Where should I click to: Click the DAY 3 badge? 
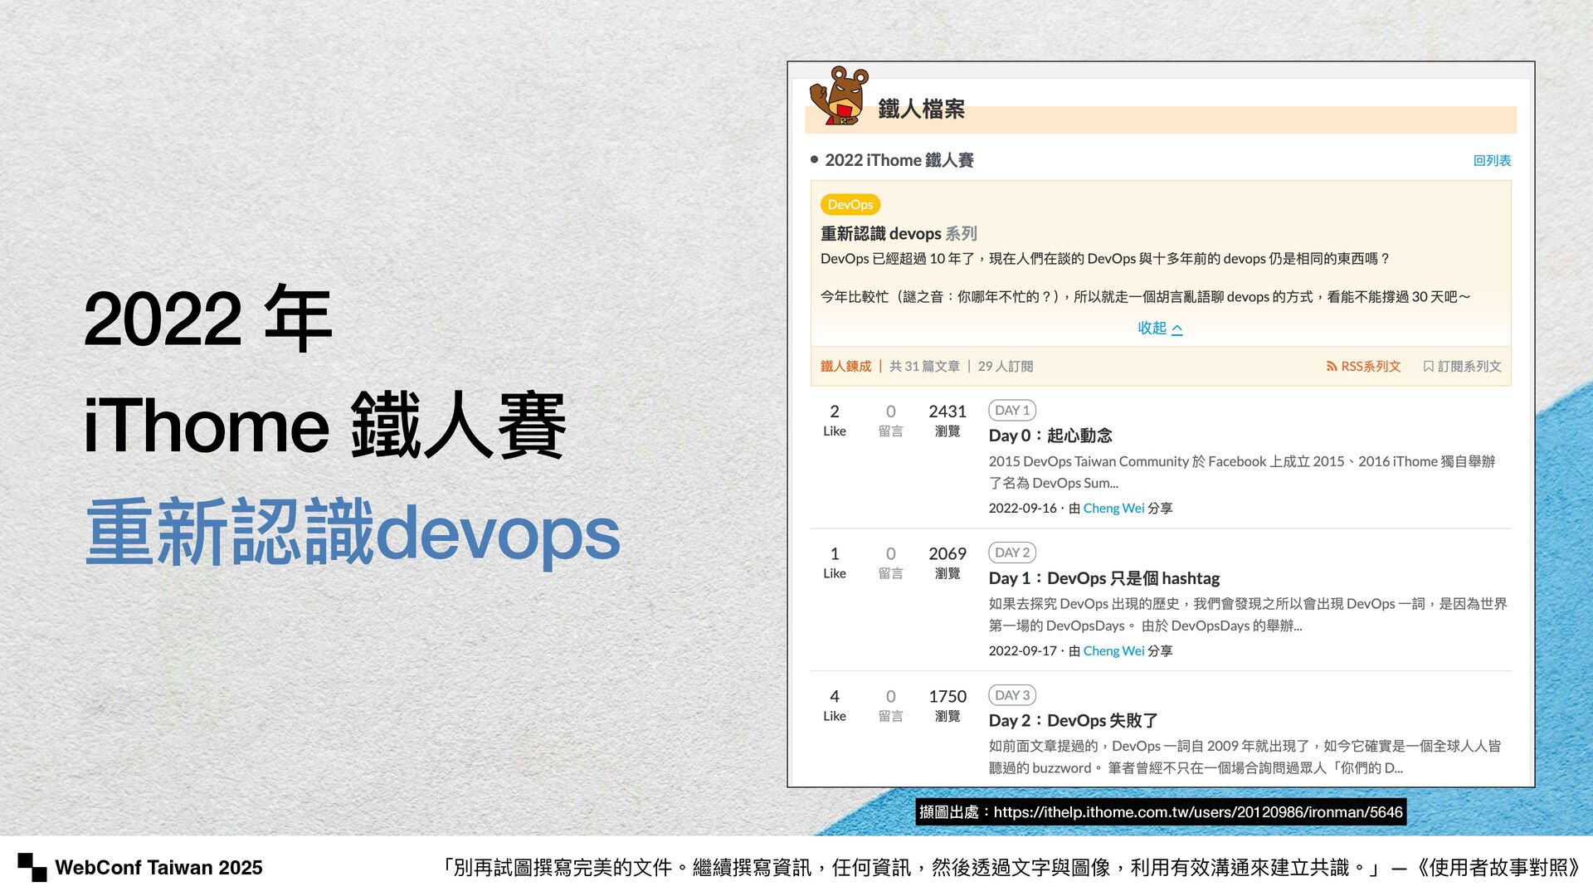pos(1011,695)
